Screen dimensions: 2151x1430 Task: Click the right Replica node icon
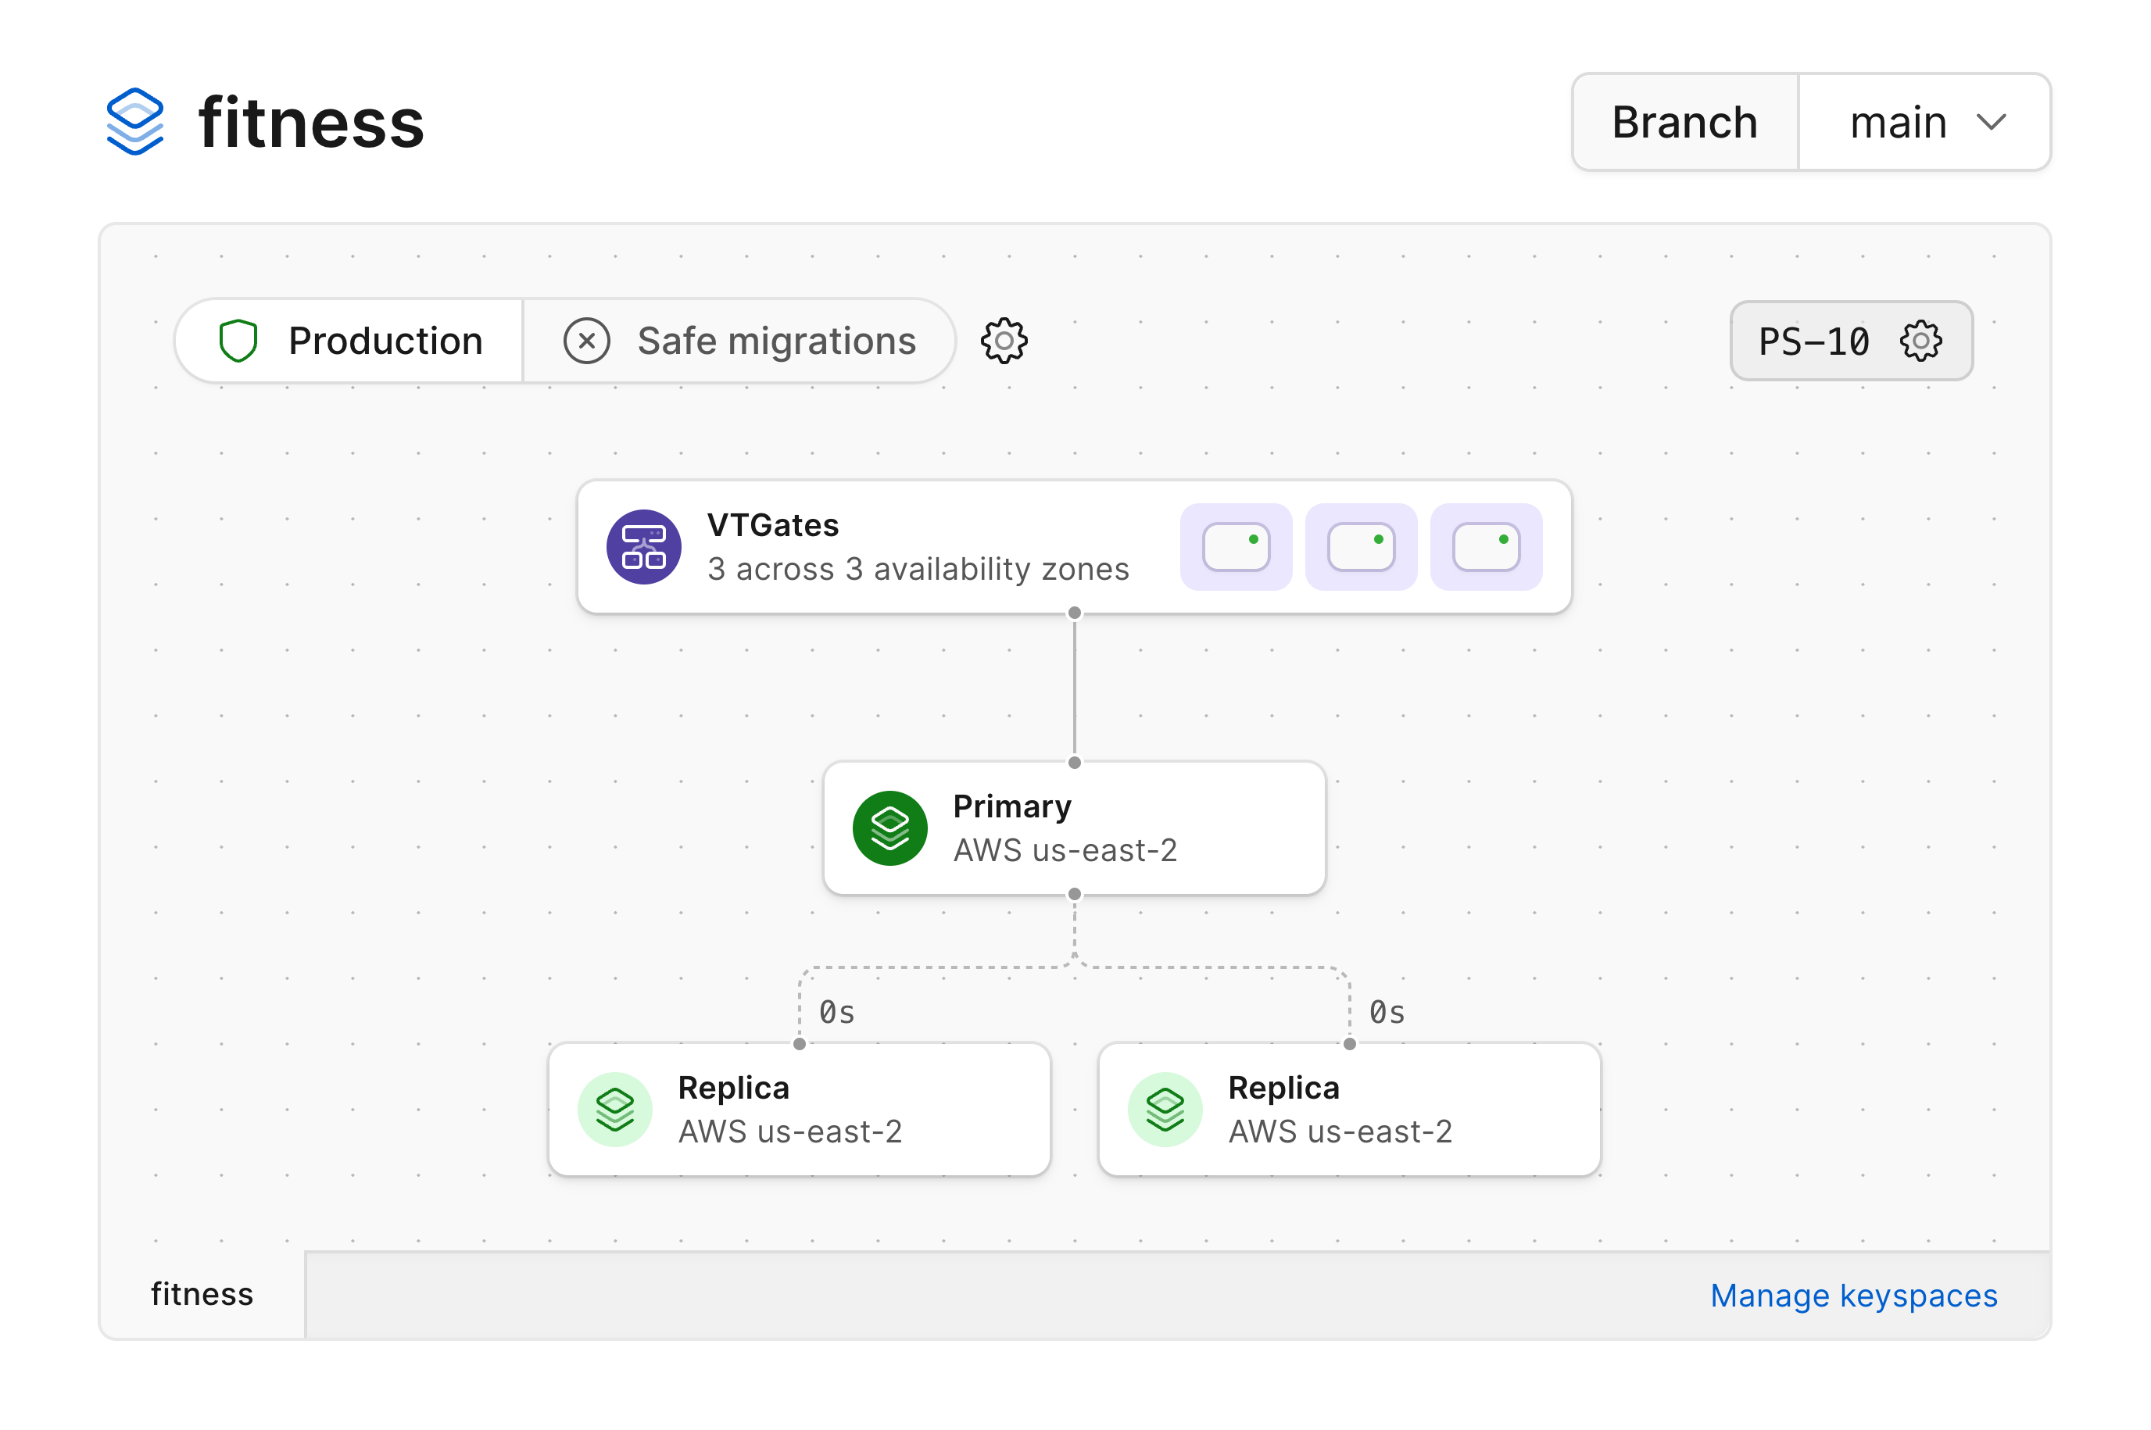coord(1165,1109)
